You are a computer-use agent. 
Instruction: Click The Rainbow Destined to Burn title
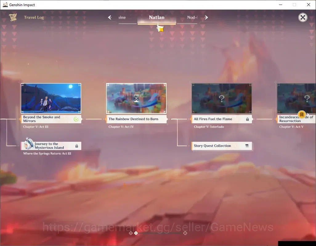pos(133,119)
